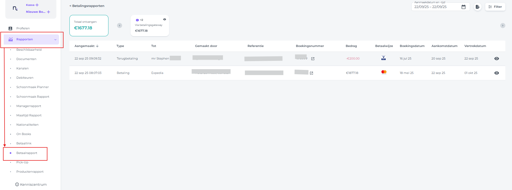Click the plus icon next to Nieuwe Bo...

pos(48,12)
